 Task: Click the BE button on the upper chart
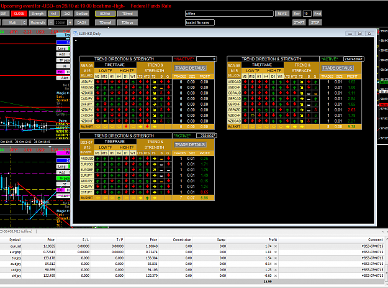63,66
